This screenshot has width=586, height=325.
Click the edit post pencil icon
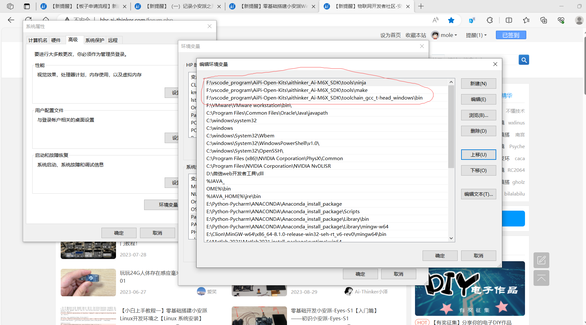tap(541, 260)
